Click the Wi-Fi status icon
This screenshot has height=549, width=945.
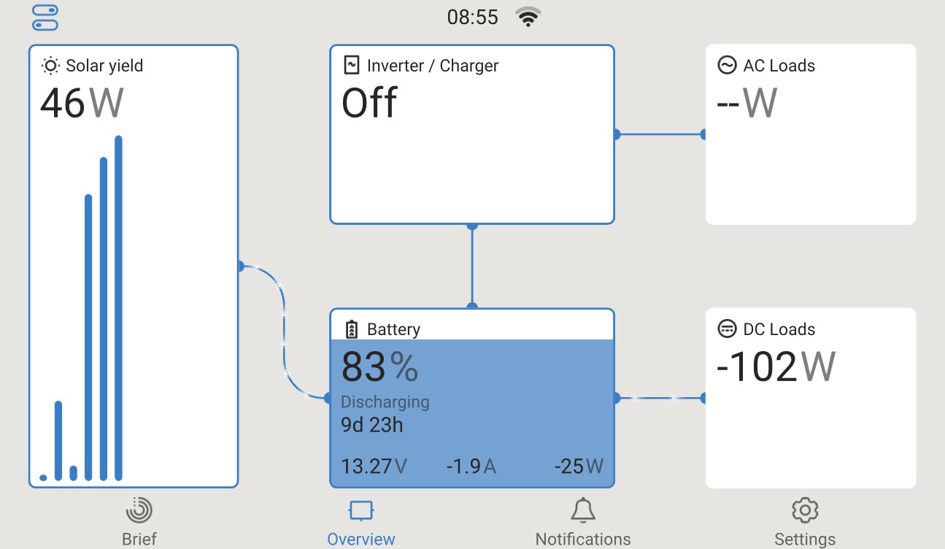(x=528, y=17)
